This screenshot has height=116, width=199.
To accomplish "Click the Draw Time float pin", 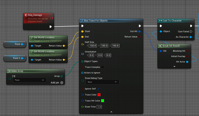I will point(82,107).
